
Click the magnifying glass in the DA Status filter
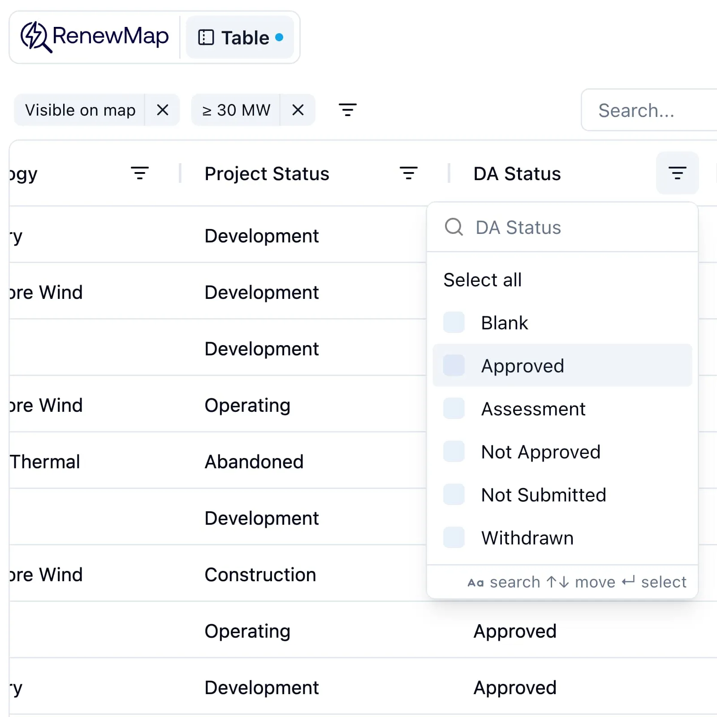(x=454, y=227)
